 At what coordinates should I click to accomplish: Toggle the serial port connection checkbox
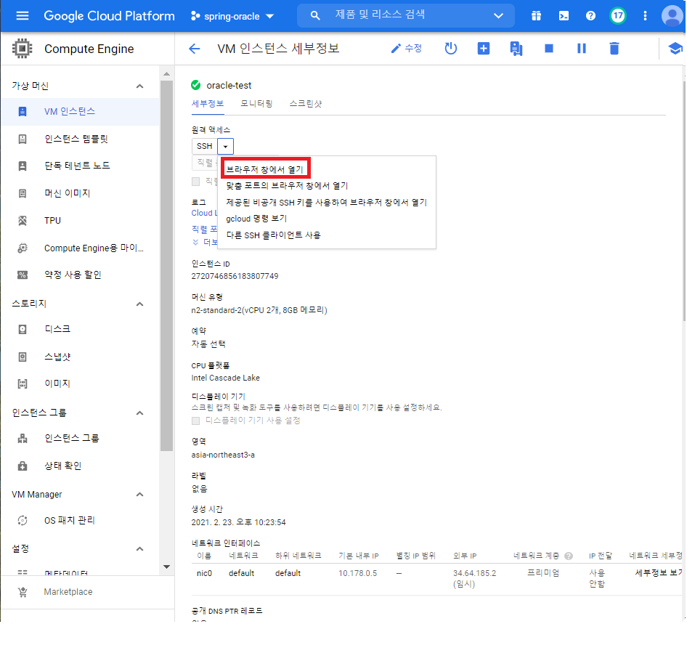[x=196, y=182]
